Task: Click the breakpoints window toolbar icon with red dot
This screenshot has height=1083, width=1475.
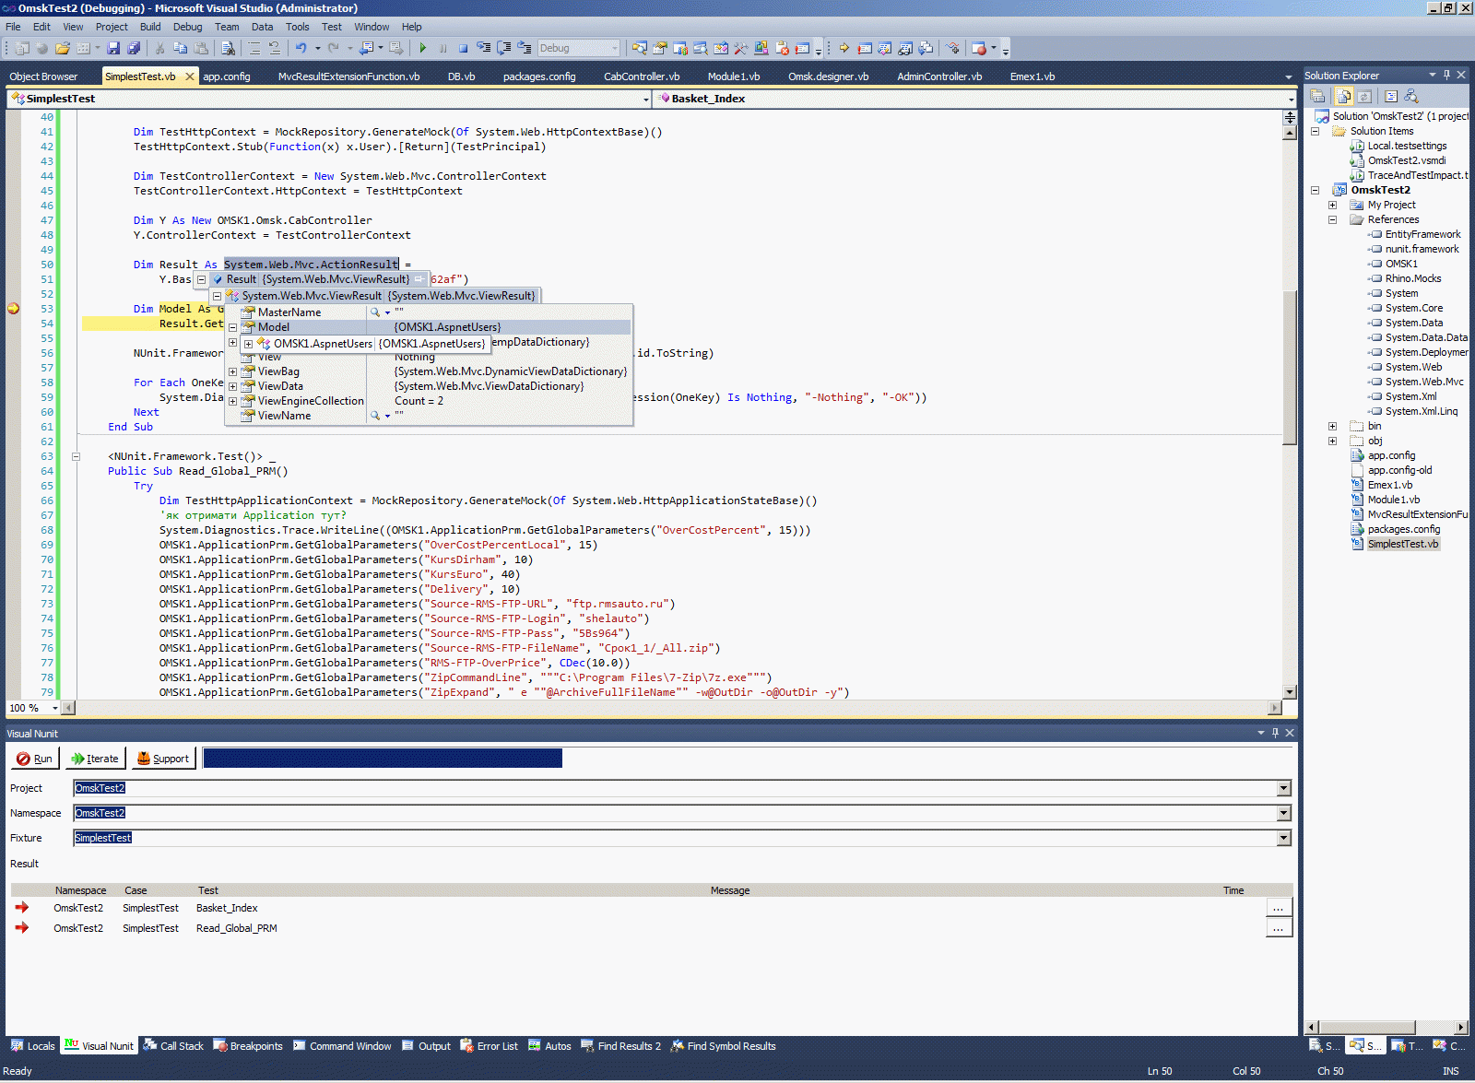Action: [x=979, y=48]
